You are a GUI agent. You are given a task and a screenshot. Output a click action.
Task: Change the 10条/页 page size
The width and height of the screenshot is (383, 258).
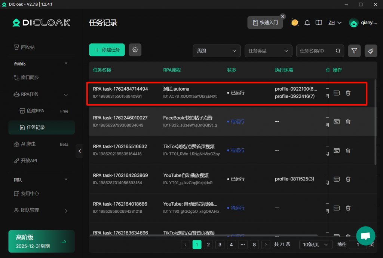[x=315, y=245]
